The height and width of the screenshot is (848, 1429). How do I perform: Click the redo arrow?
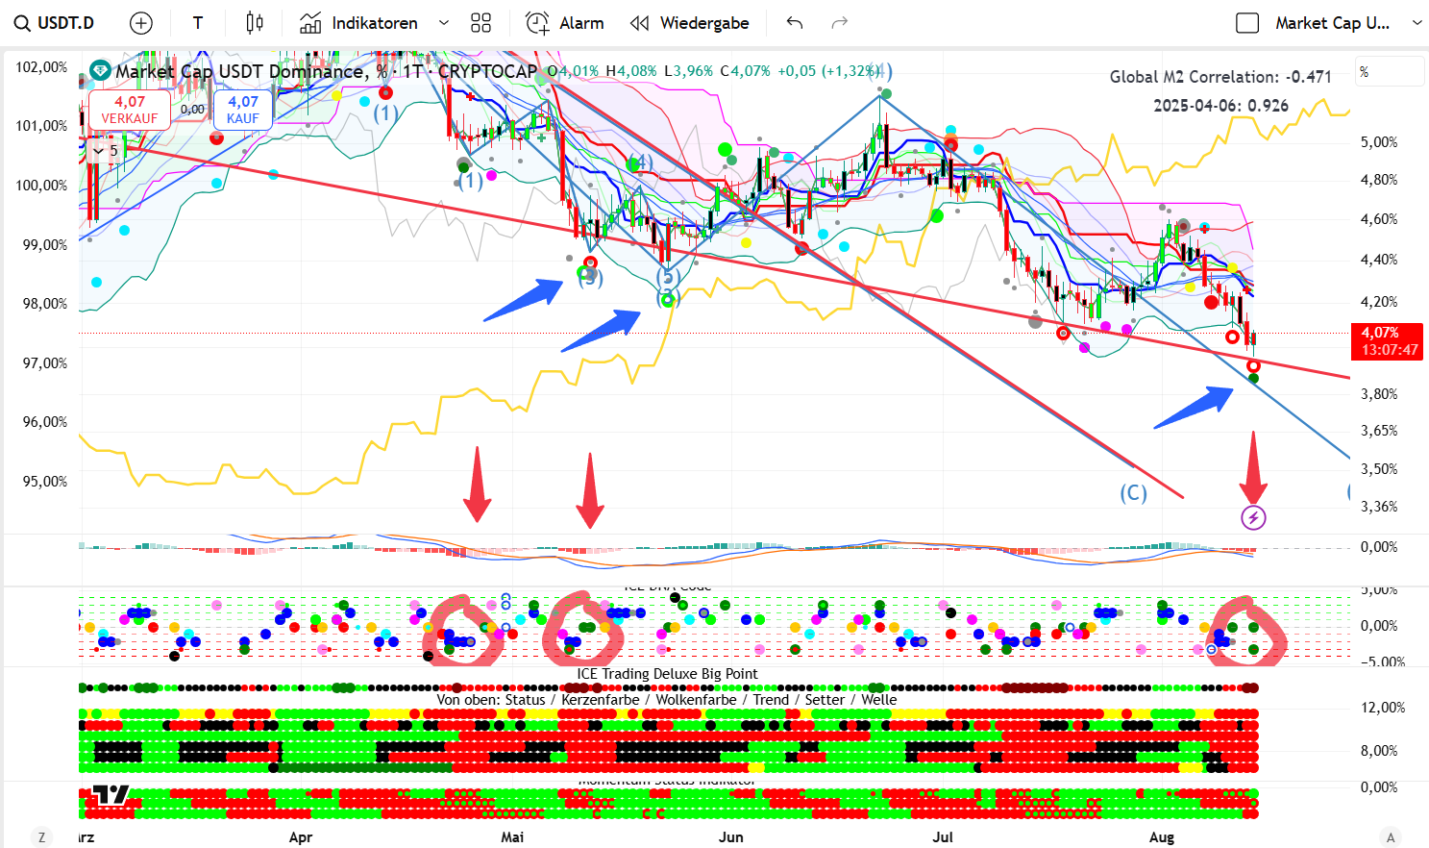click(x=839, y=23)
